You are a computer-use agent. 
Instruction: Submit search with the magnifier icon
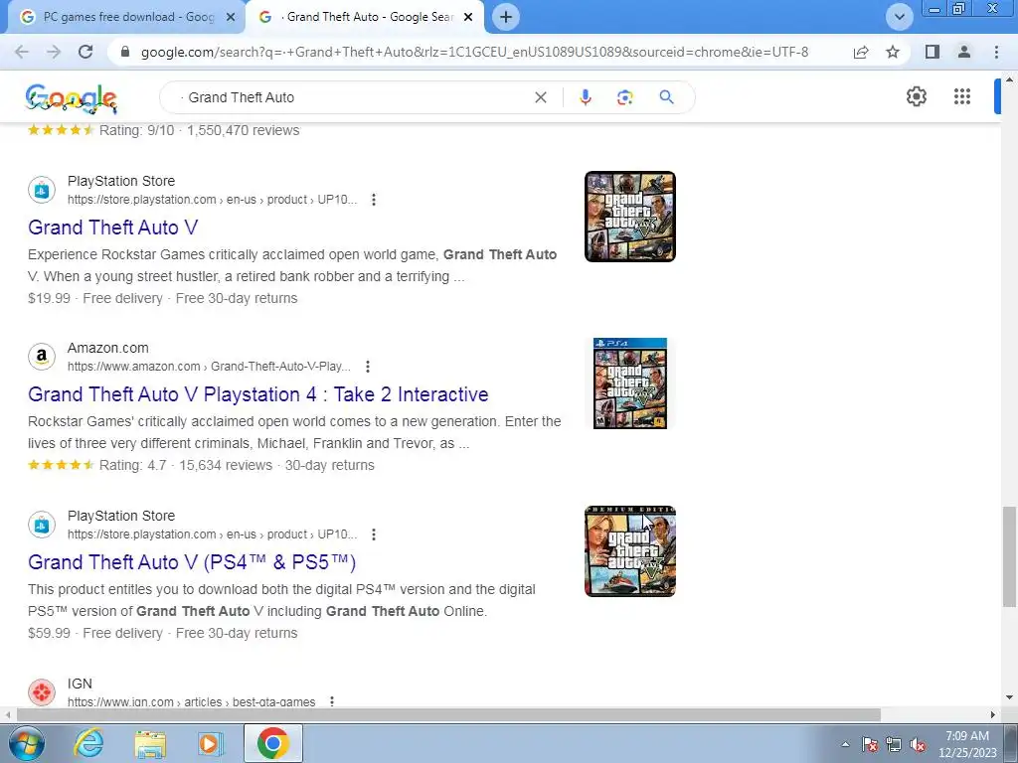pos(666,97)
